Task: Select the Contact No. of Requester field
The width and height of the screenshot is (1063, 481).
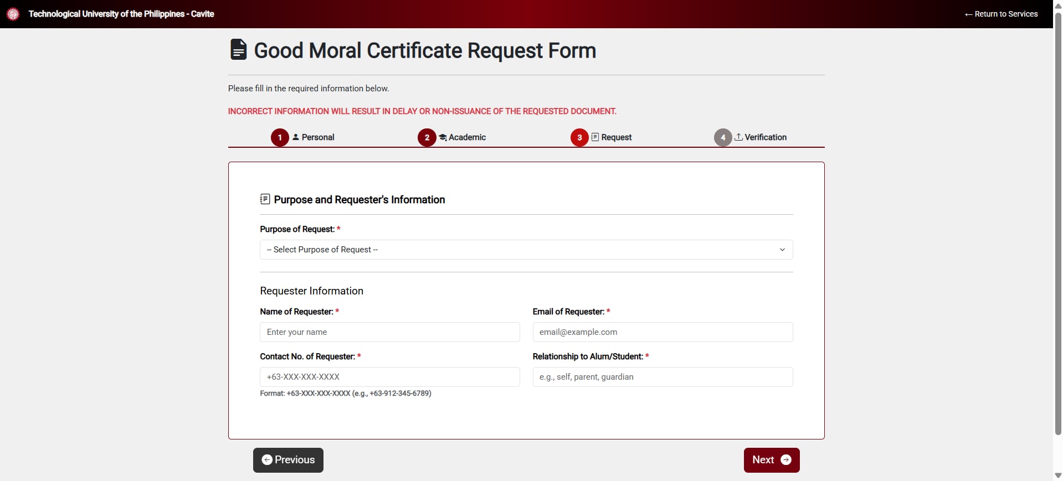Action: click(389, 377)
